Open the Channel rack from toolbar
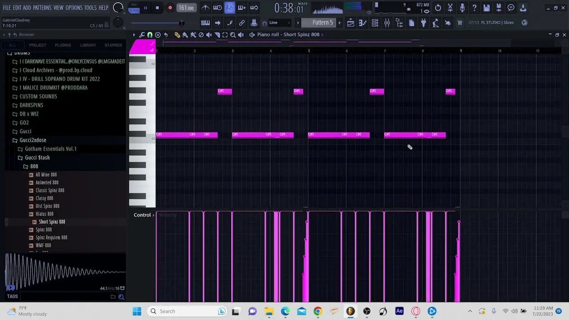The width and height of the screenshot is (569, 320). coord(375,23)
